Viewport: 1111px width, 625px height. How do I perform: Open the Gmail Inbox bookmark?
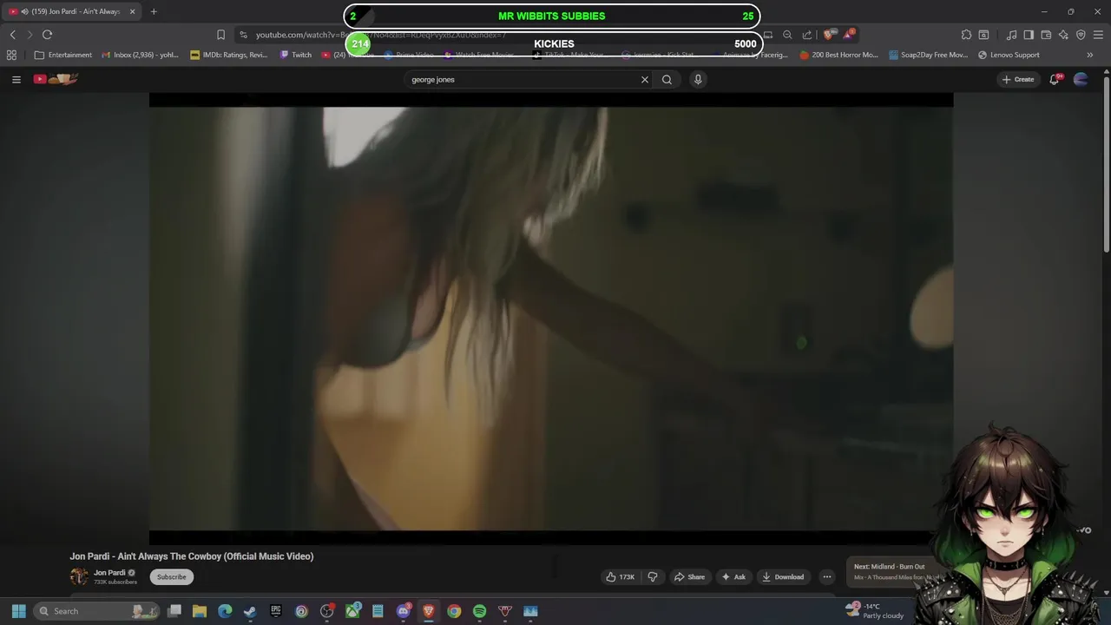point(140,55)
